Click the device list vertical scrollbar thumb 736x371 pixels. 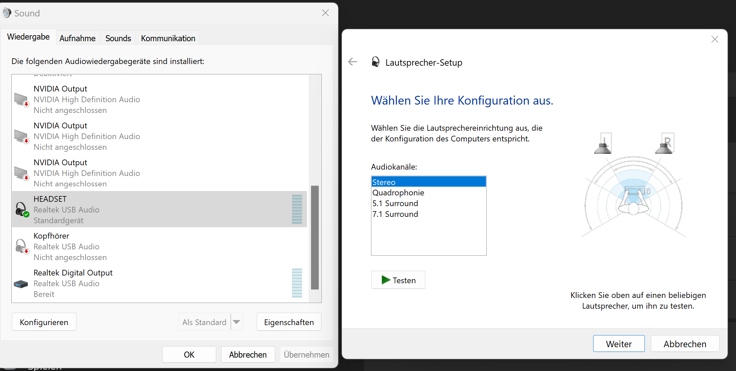(x=315, y=237)
